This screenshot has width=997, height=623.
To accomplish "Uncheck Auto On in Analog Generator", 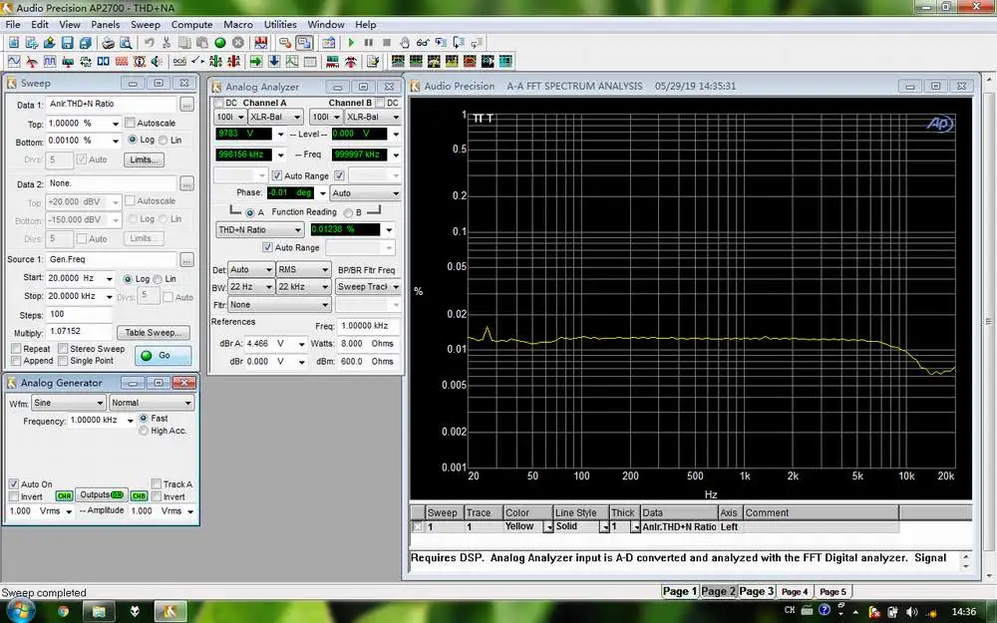I will tap(14, 484).
